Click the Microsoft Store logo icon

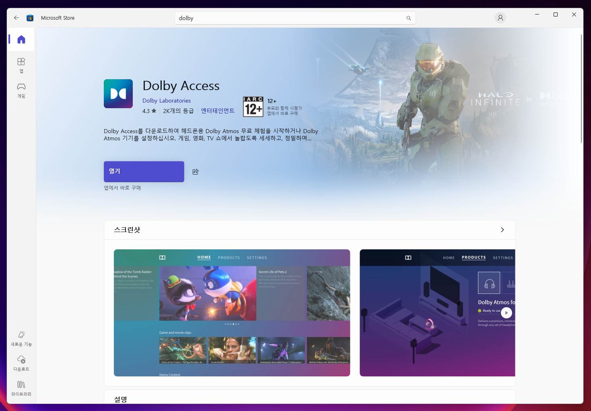coord(30,18)
